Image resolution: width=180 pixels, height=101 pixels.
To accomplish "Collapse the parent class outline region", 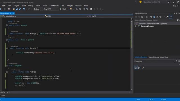I will tap(7, 25).
